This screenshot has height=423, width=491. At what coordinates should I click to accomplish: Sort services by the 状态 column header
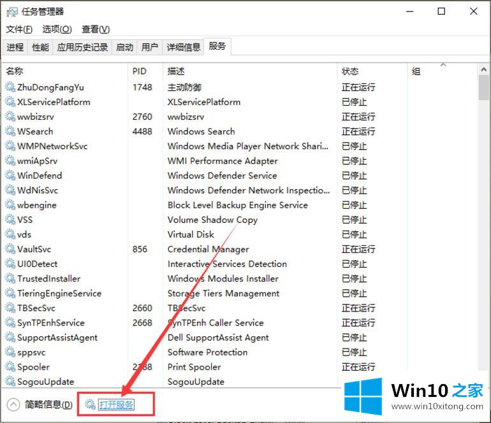click(372, 71)
